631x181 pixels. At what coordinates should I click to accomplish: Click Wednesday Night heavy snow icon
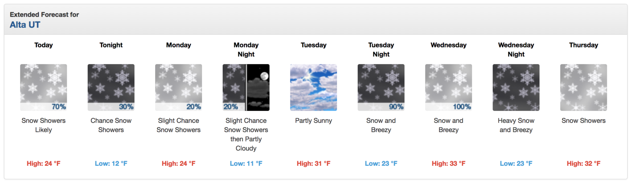[x=516, y=88]
